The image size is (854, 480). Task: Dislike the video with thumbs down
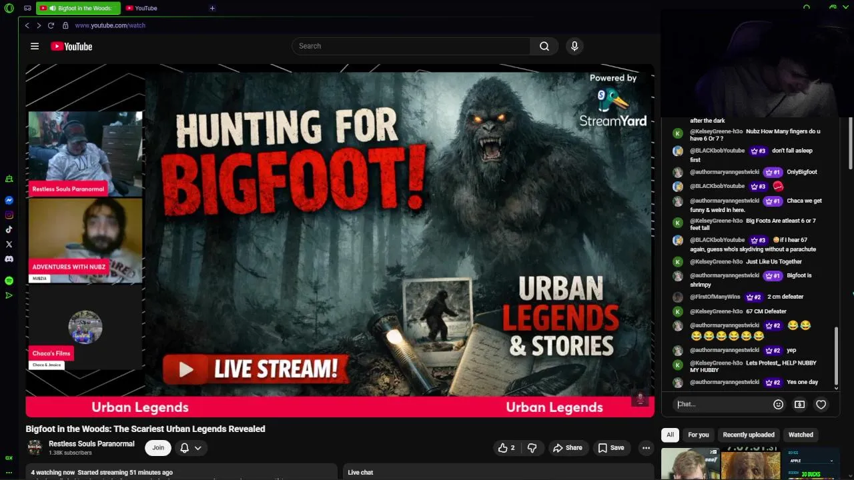pyautogui.click(x=532, y=448)
